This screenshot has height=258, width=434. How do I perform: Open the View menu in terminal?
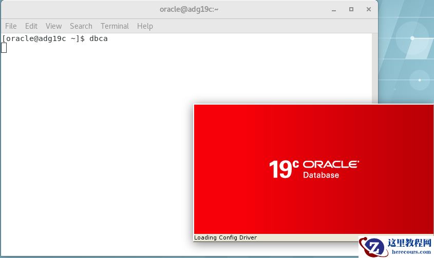click(x=53, y=26)
